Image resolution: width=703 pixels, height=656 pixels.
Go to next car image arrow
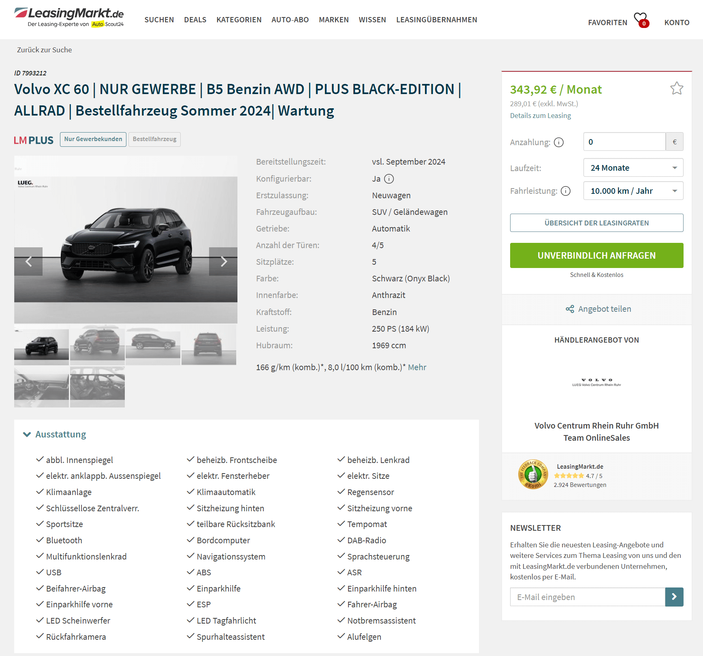click(x=223, y=262)
